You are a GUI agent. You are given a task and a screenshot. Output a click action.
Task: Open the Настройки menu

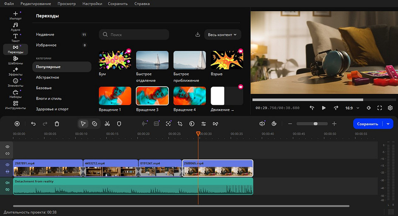coord(92,4)
